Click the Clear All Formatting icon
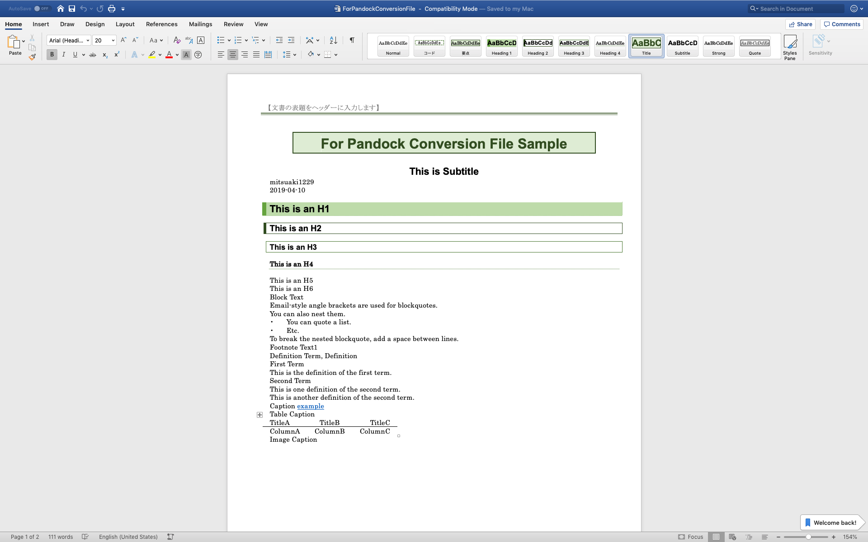 point(176,40)
